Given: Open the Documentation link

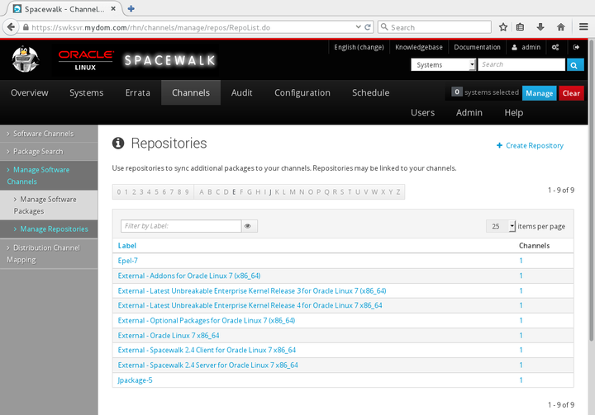Looking at the screenshot, I should pos(477,47).
